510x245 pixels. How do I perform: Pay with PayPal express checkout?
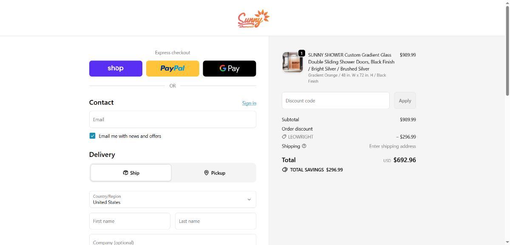pyautogui.click(x=173, y=68)
